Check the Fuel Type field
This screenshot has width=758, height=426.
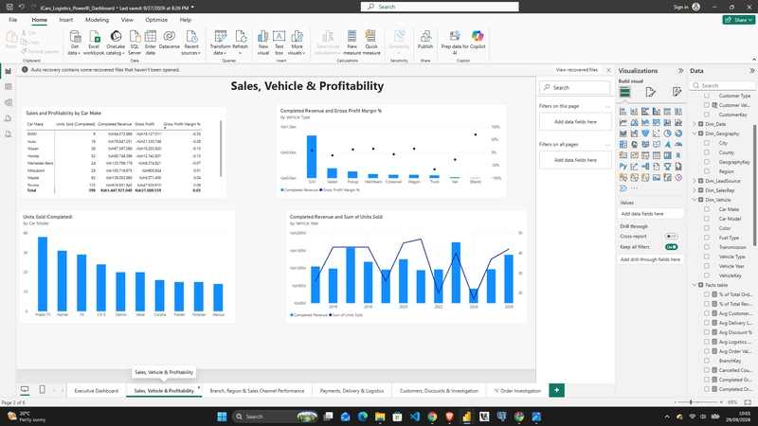pyautogui.click(x=707, y=238)
